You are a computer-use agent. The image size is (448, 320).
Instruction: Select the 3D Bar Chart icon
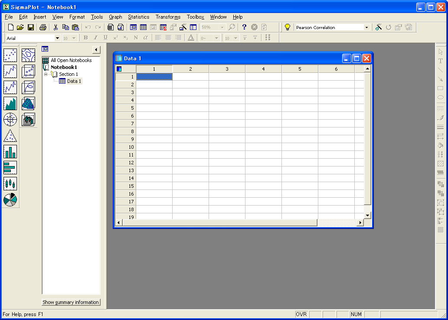coord(28,119)
